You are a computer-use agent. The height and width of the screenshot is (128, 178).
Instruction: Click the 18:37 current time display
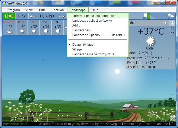(x=22, y=16)
